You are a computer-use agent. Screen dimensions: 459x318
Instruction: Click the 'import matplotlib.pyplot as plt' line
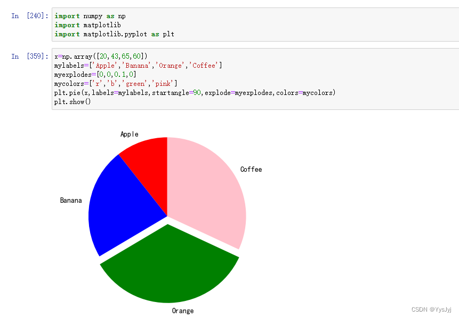(114, 34)
